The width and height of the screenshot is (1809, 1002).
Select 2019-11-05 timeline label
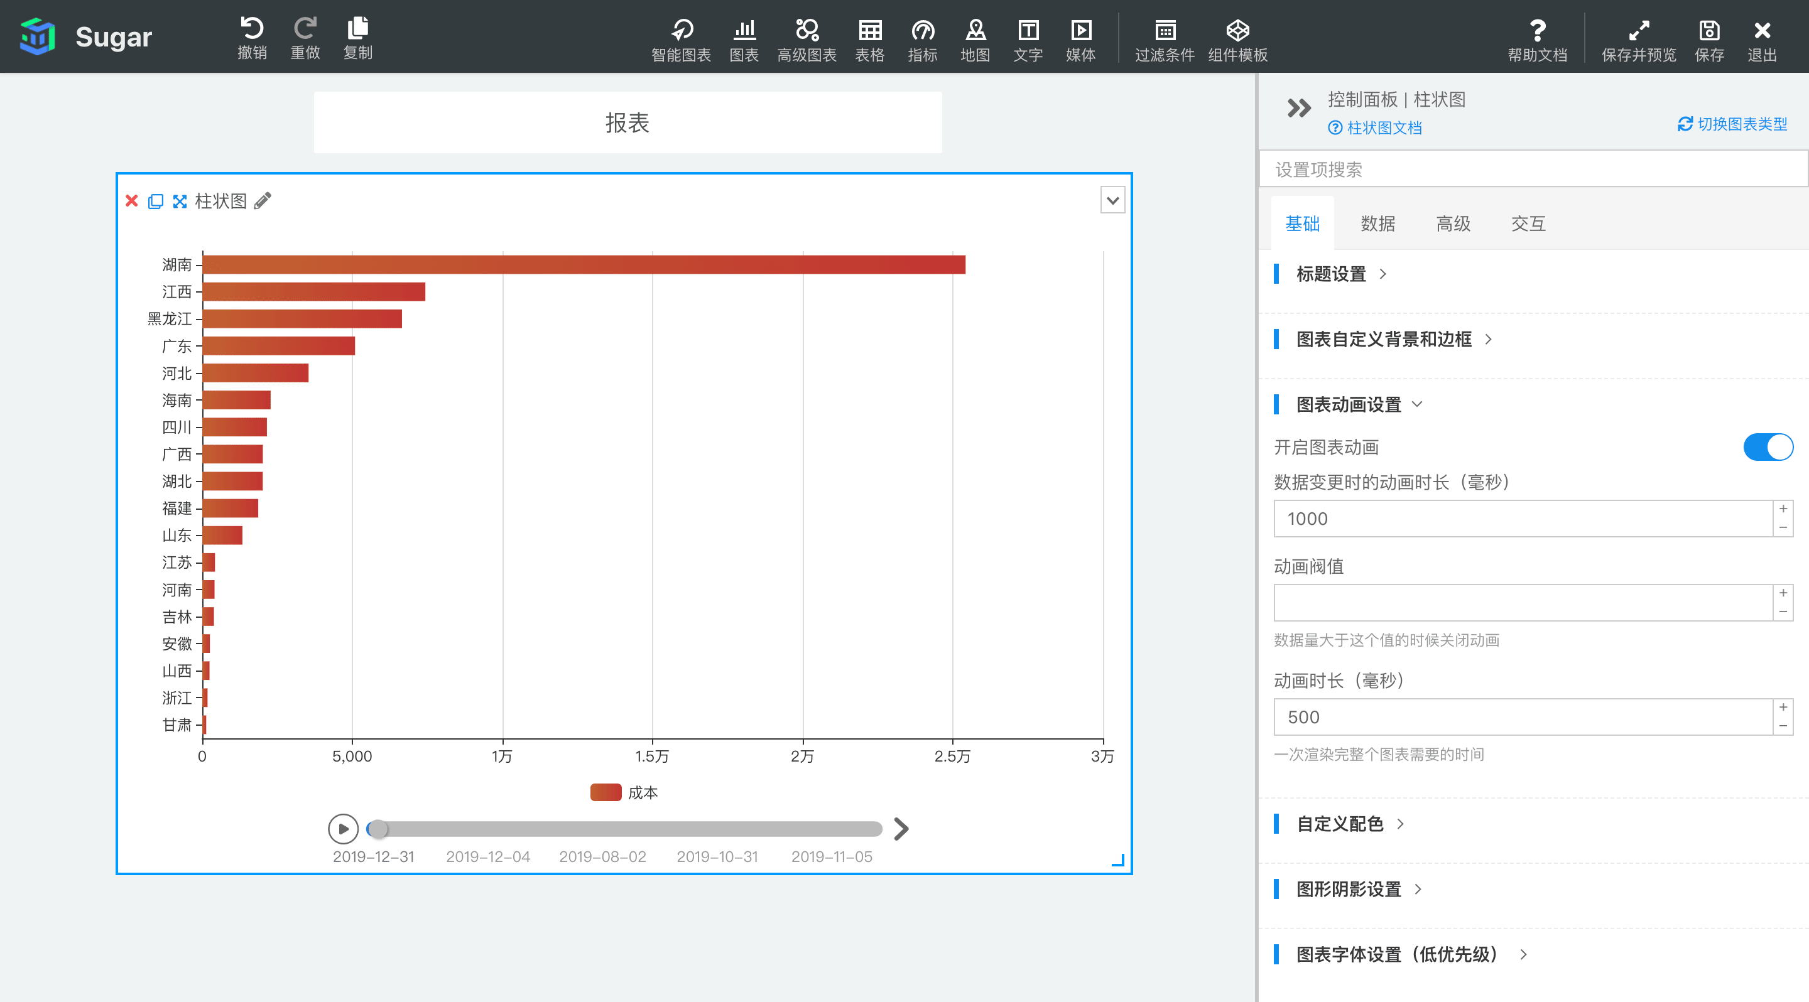pyautogui.click(x=832, y=857)
